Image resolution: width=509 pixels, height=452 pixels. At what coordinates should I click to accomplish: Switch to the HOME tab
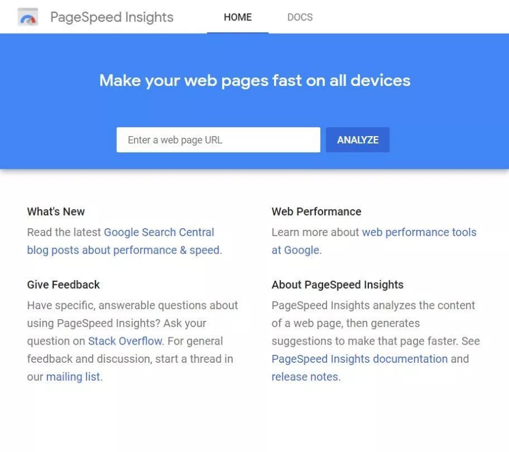[x=238, y=17]
